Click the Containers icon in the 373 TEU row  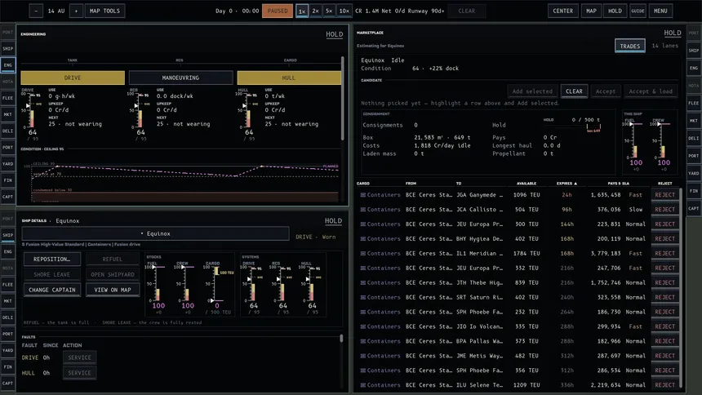pos(363,341)
